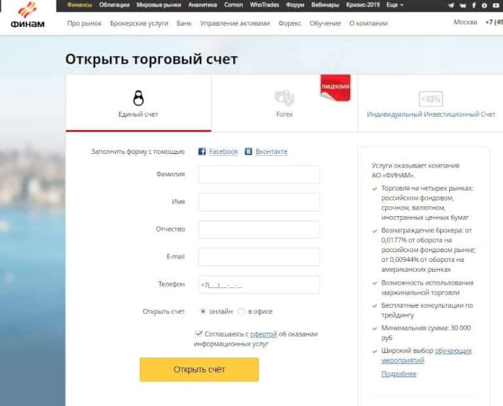
Task: Switch to Индивидуальный Инвестиционный Счет tab
Action: click(x=430, y=103)
